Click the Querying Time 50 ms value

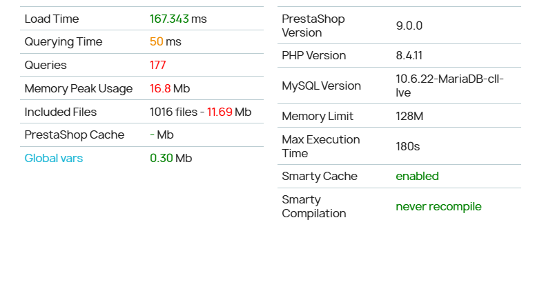click(166, 41)
